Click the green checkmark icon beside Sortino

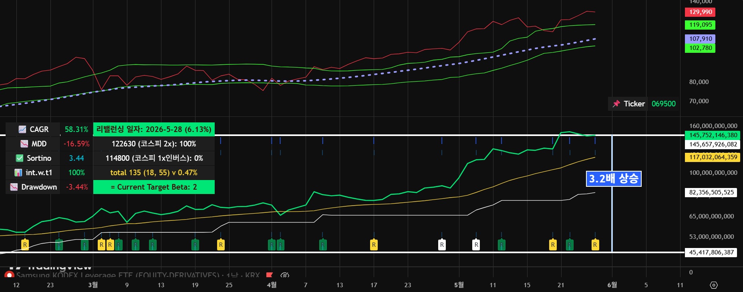(20, 158)
